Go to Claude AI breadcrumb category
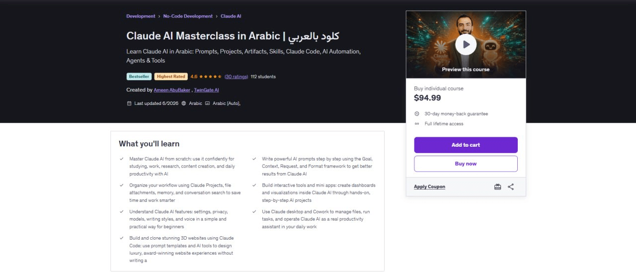This screenshot has height=272, width=636. point(231,16)
